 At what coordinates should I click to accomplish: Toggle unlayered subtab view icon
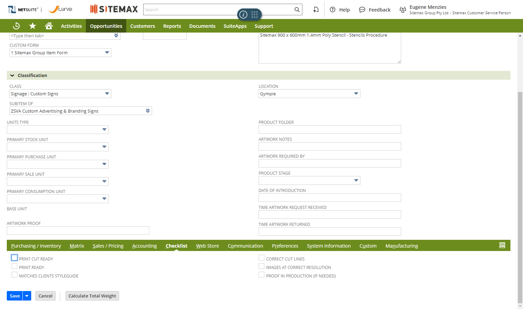pos(502,245)
